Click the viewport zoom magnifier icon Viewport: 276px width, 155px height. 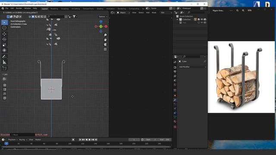pos(105,35)
